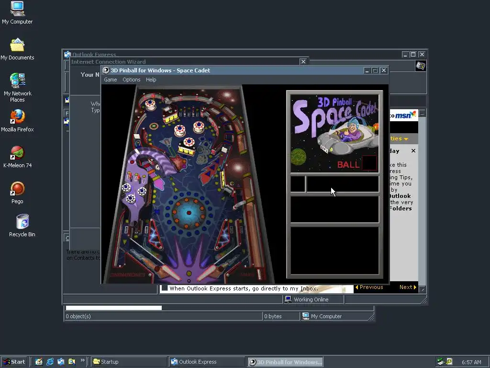Viewport: 490px width, 368px height.
Task: Click the second system tray icon
Action: [x=449, y=362]
